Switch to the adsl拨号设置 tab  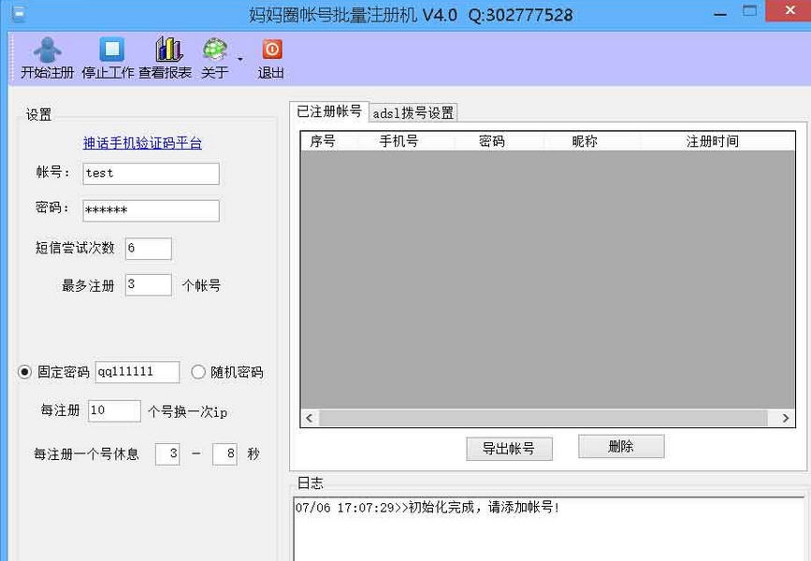pyautogui.click(x=414, y=111)
